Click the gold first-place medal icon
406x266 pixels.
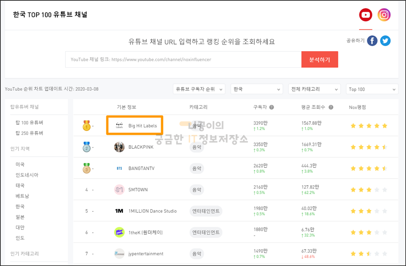[x=87, y=126]
